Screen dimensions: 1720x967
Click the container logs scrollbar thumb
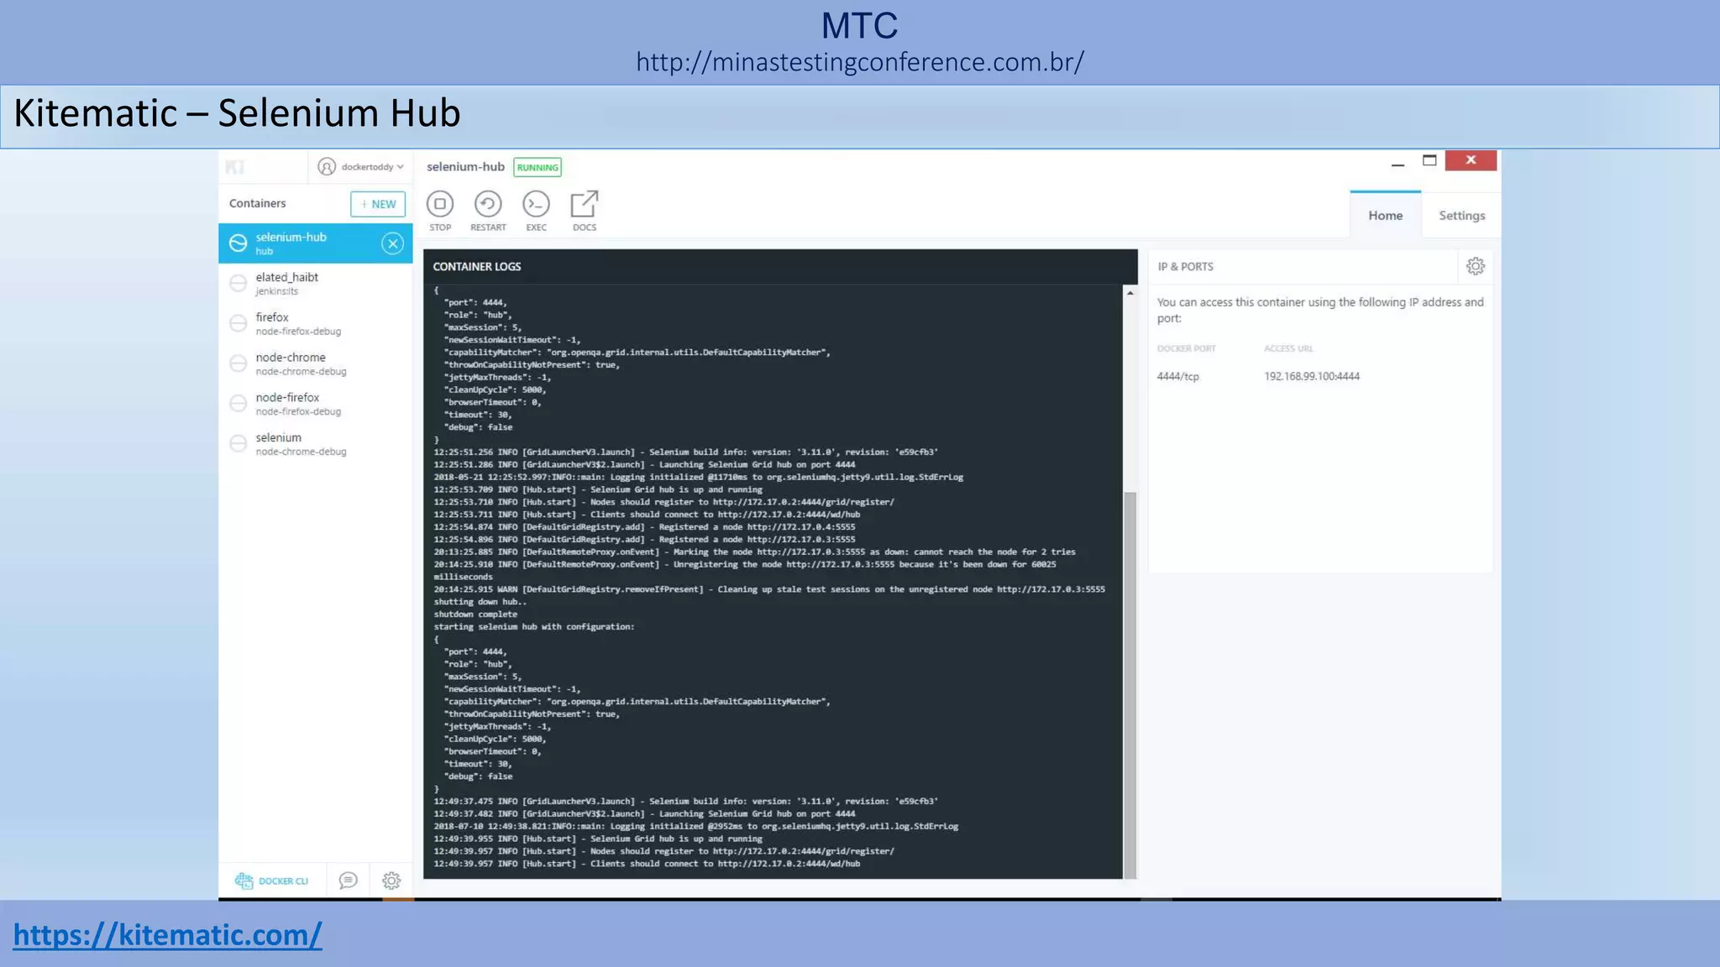1130,684
